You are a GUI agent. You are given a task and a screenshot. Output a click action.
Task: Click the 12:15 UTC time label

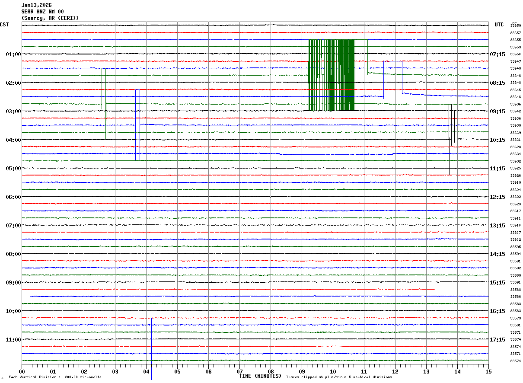click(x=499, y=197)
